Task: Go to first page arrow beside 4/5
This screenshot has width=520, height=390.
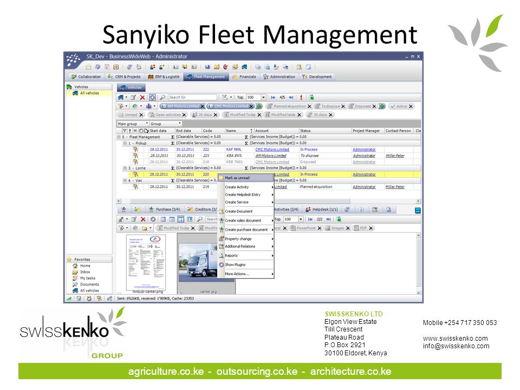Action: (x=273, y=97)
